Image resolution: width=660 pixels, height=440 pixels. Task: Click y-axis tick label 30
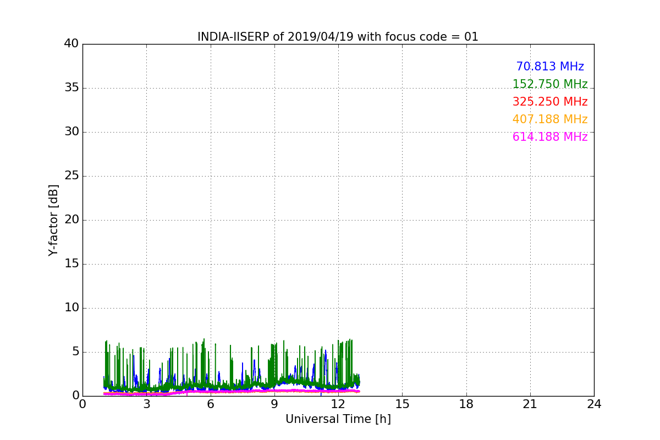[x=71, y=132]
